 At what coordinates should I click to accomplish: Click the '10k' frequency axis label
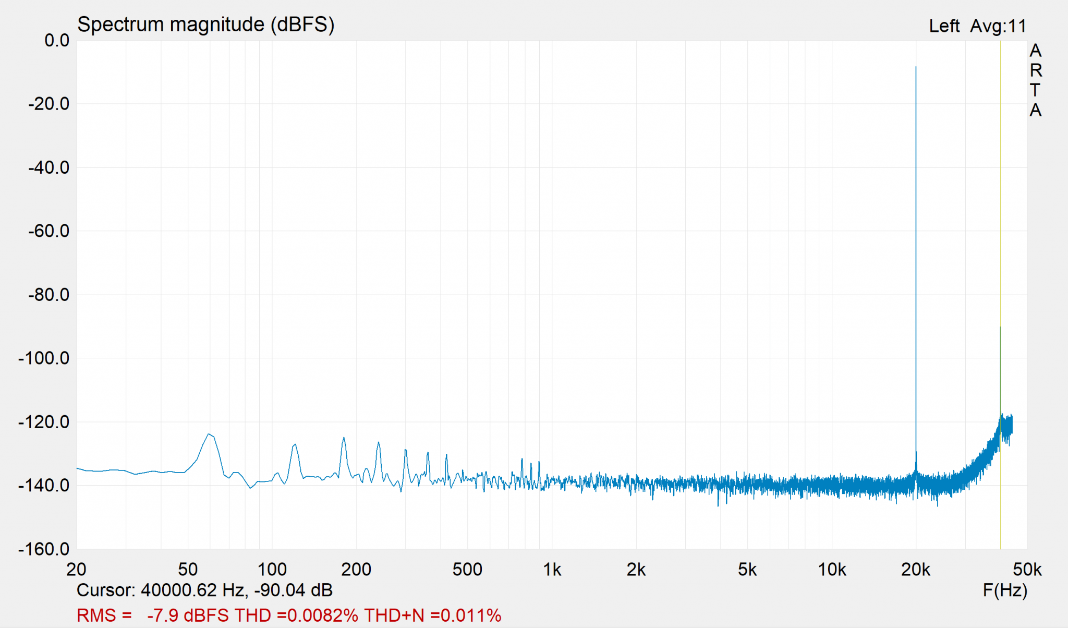(x=832, y=569)
